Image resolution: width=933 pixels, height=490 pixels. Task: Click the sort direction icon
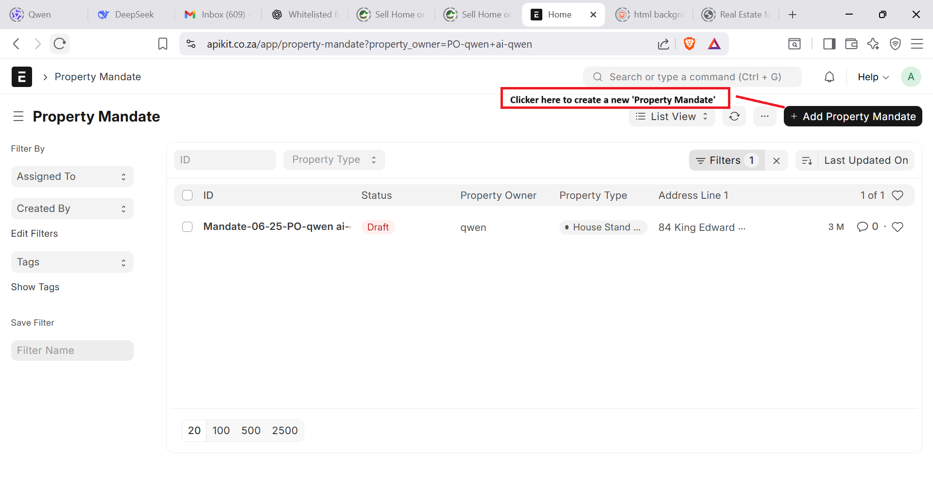pos(807,160)
